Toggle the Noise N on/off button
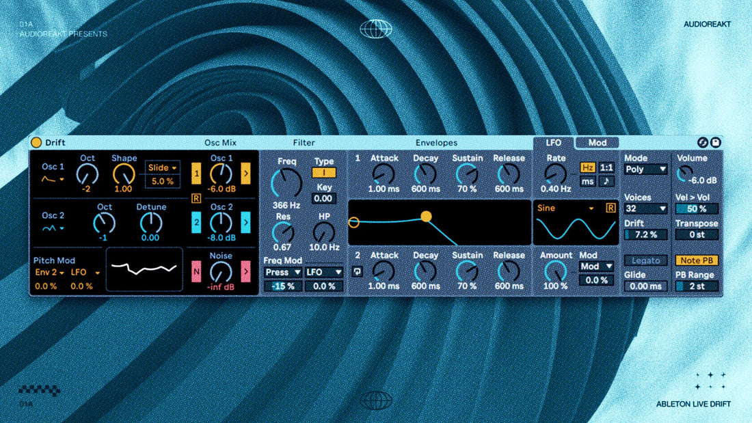This screenshot has width=752, height=423. pyautogui.click(x=196, y=271)
